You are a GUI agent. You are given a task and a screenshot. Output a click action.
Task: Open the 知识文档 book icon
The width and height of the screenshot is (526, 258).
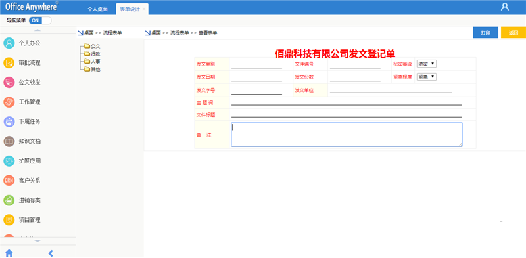point(9,141)
